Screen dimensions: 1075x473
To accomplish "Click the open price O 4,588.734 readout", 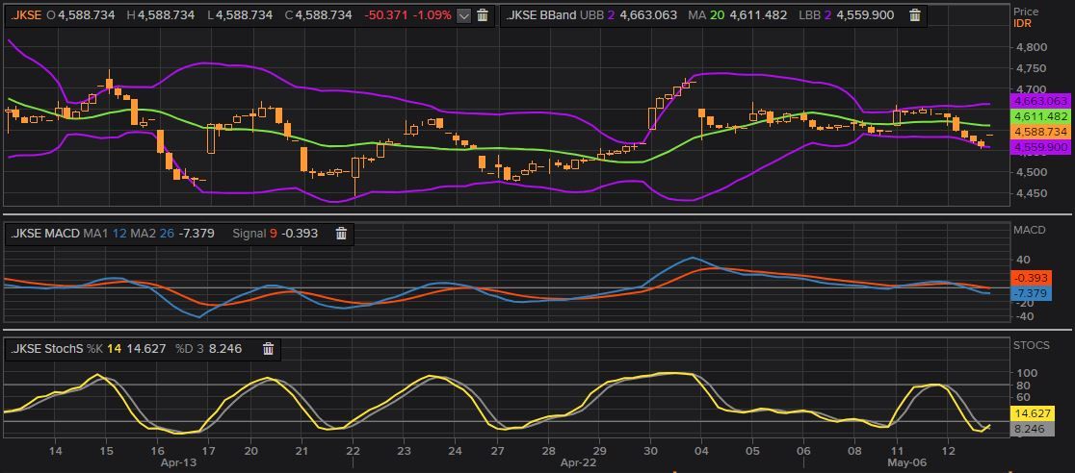I will coord(80,15).
